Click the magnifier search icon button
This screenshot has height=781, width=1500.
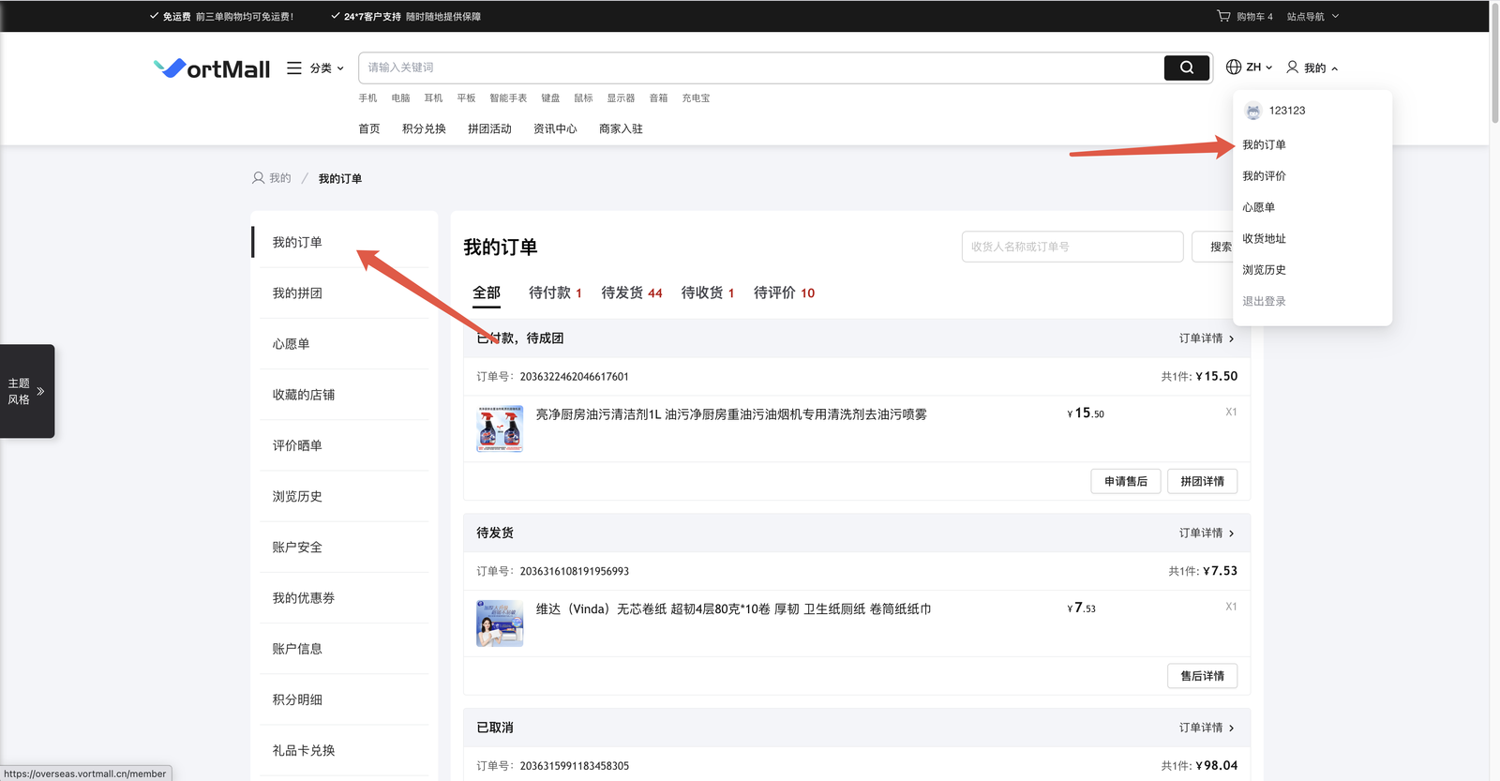coord(1186,68)
